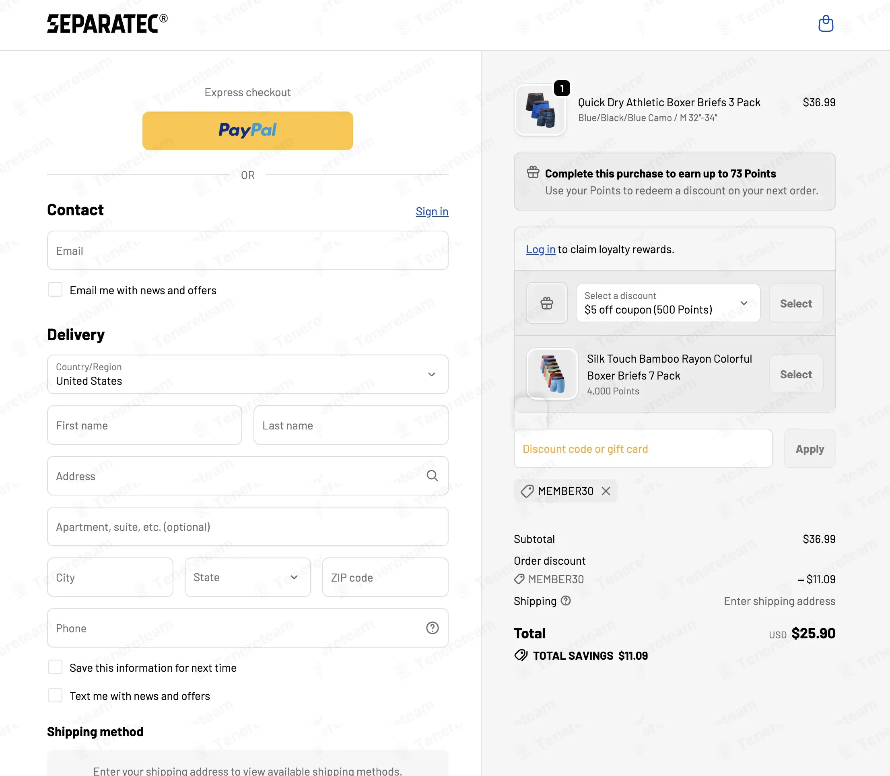The height and width of the screenshot is (776, 890).
Task: Focus the ZIP code field
Action: [x=385, y=577]
